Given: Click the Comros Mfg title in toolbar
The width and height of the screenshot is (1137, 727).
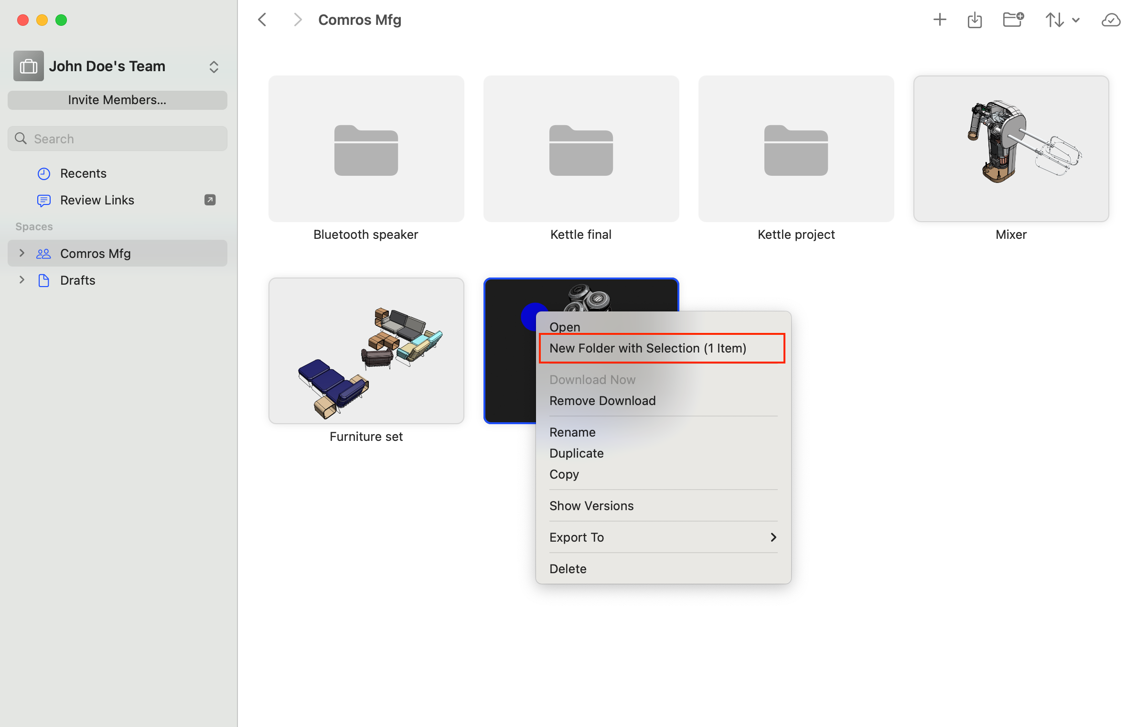Looking at the screenshot, I should [360, 20].
